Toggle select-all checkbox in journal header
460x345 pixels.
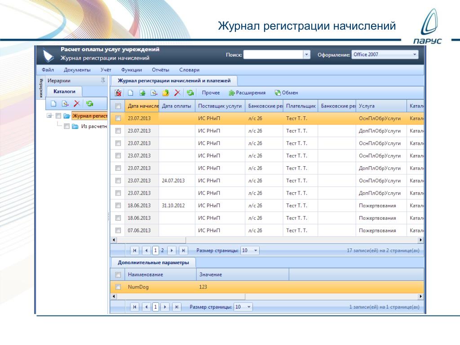tap(118, 106)
